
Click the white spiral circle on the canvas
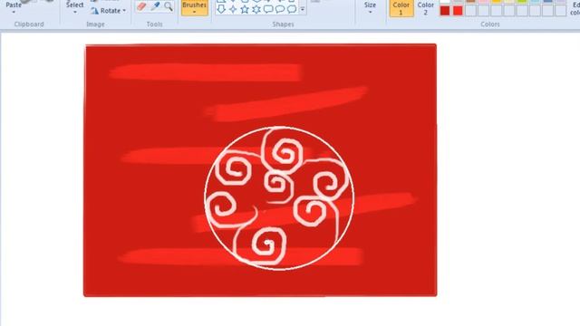279,198
